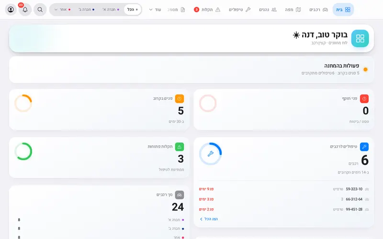Screen dimensions: 383x239
Task: Click the פגי תוקף progress ring
Action: click(x=208, y=103)
